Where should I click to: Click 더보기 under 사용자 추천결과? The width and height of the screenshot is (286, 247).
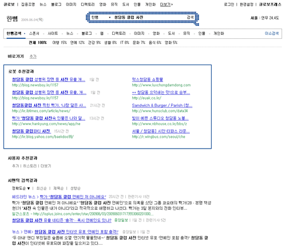click(46, 166)
